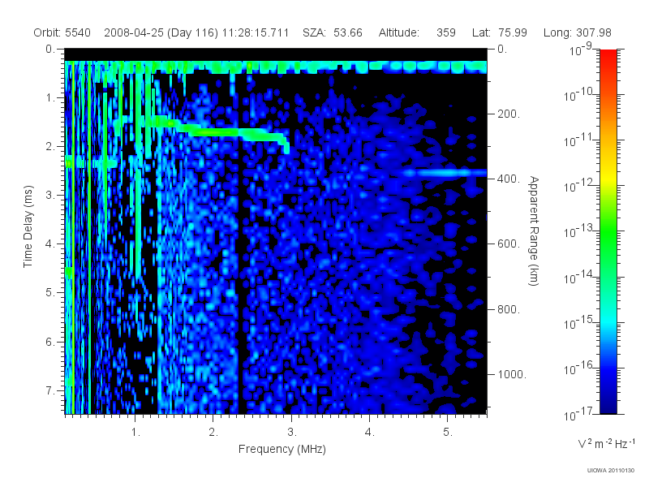Select the date "2008-04-25 (Day 116)" text
The height and width of the screenshot is (487, 649).
pyautogui.click(x=161, y=32)
